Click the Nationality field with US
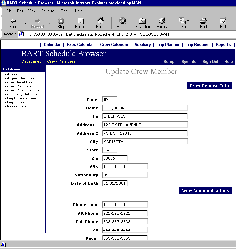The width and height of the screenshot is (236, 249). [125, 175]
